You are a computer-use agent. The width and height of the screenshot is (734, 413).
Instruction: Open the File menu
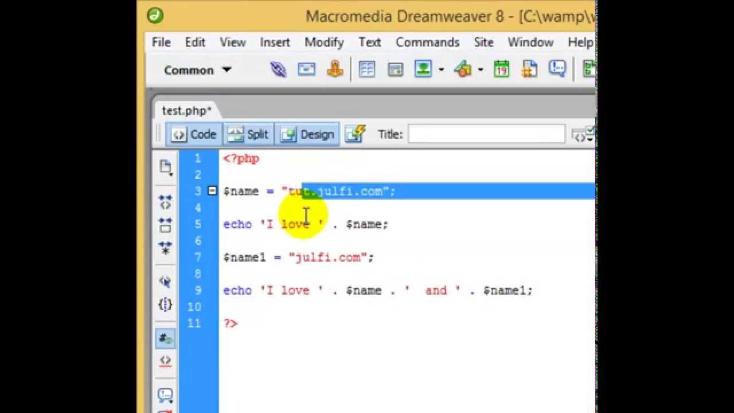(x=161, y=42)
